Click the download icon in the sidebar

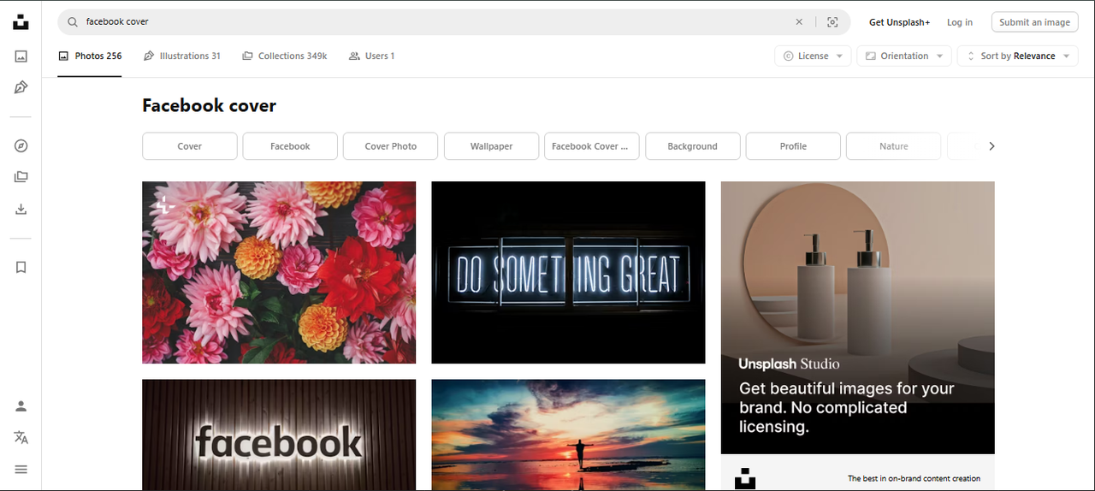21,209
